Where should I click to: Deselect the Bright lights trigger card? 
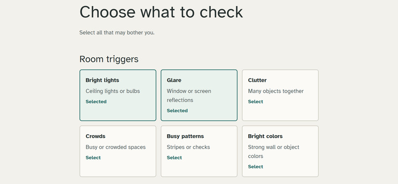(118, 95)
